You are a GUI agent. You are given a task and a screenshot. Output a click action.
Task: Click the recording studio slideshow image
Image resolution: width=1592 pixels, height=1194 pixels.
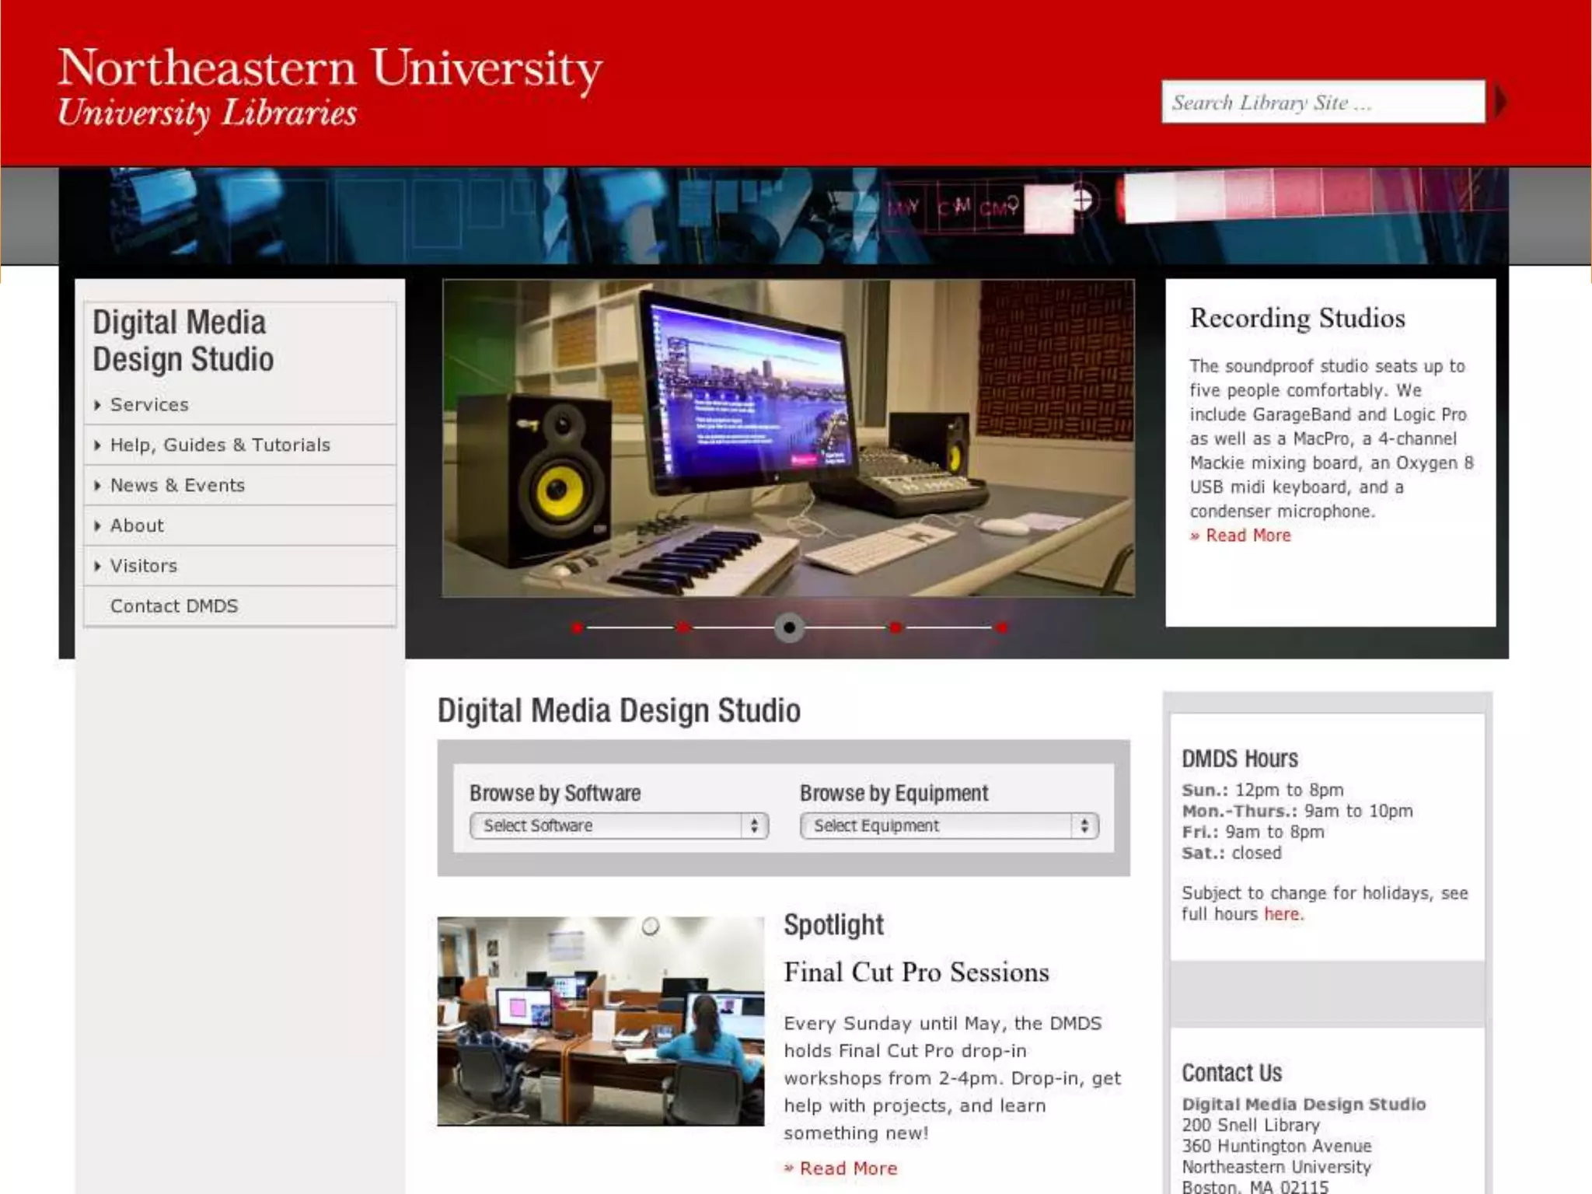(788, 438)
